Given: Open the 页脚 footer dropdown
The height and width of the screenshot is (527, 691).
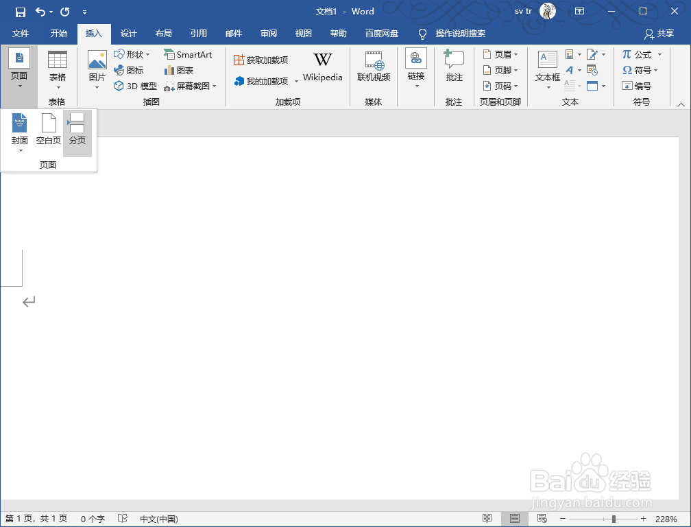Looking at the screenshot, I should 500,70.
